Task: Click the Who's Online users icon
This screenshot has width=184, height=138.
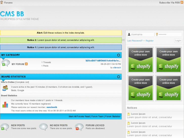Action: click(x=5, y=88)
